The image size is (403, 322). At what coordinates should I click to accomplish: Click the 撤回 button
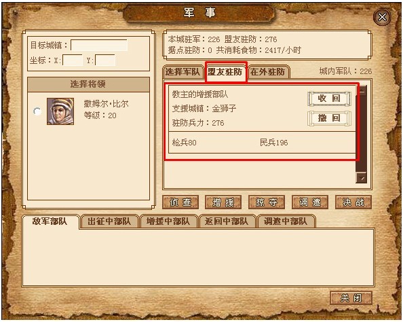[329, 118]
